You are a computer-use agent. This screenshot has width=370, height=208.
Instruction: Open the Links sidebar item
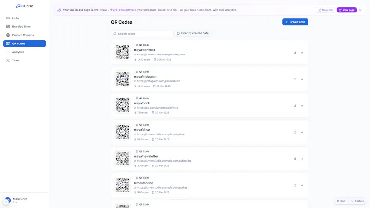tap(25, 18)
